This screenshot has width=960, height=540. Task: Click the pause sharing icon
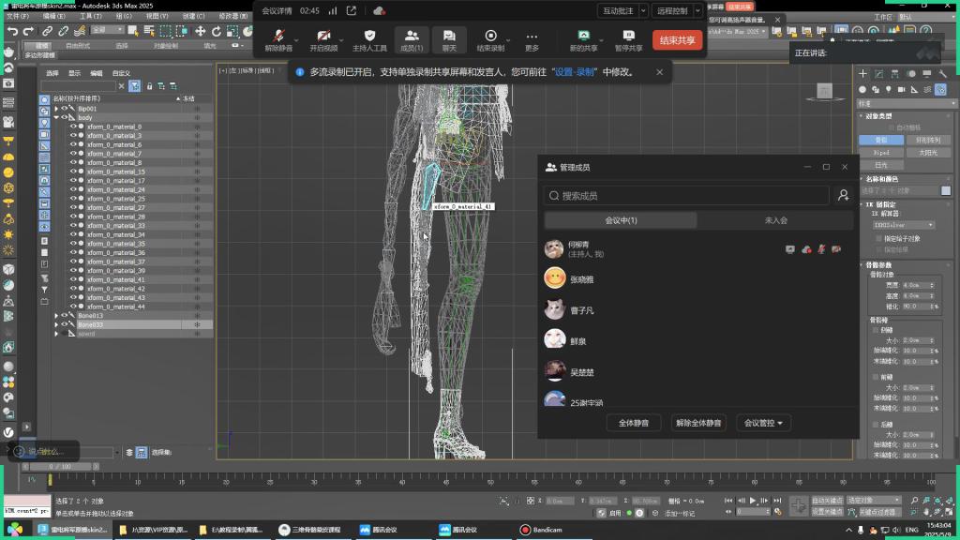coord(629,36)
